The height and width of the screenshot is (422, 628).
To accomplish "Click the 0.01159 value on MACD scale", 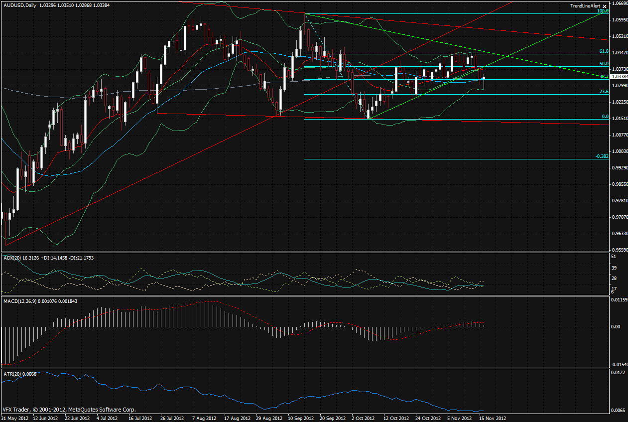I will pos(619,299).
